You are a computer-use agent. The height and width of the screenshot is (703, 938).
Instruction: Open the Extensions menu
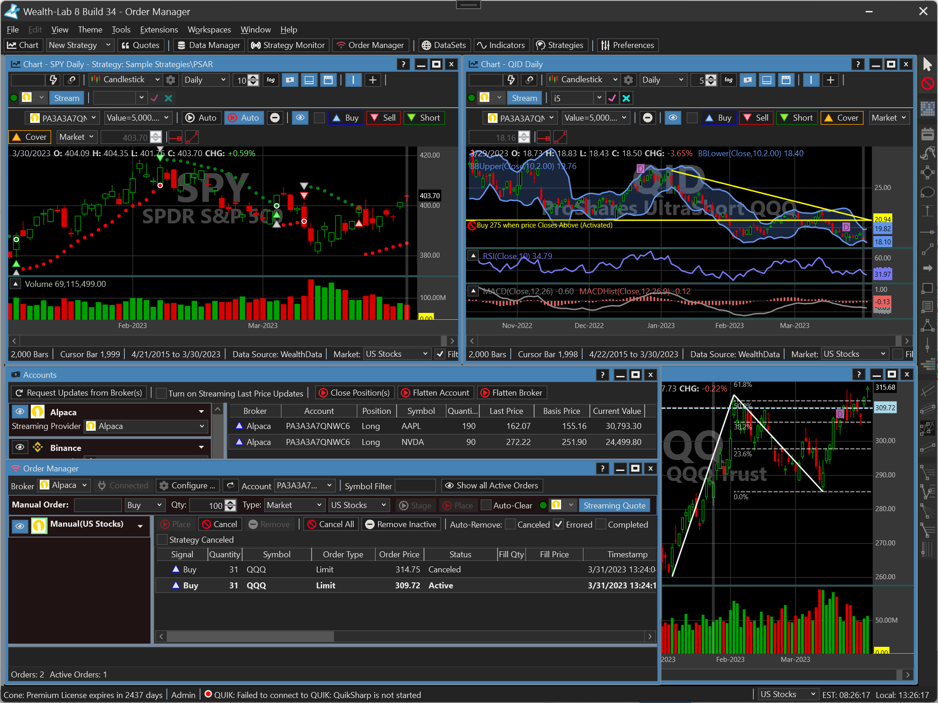tap(159, 30)
